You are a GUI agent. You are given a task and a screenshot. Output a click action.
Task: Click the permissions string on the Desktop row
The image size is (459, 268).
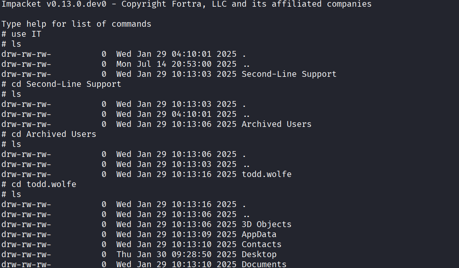(26, 255)
